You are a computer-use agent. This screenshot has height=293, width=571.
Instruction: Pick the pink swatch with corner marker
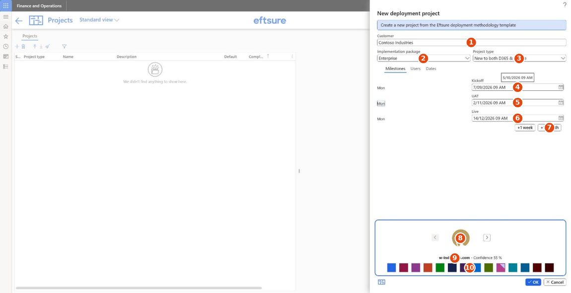pyautogui.click(x=500, y=268)
